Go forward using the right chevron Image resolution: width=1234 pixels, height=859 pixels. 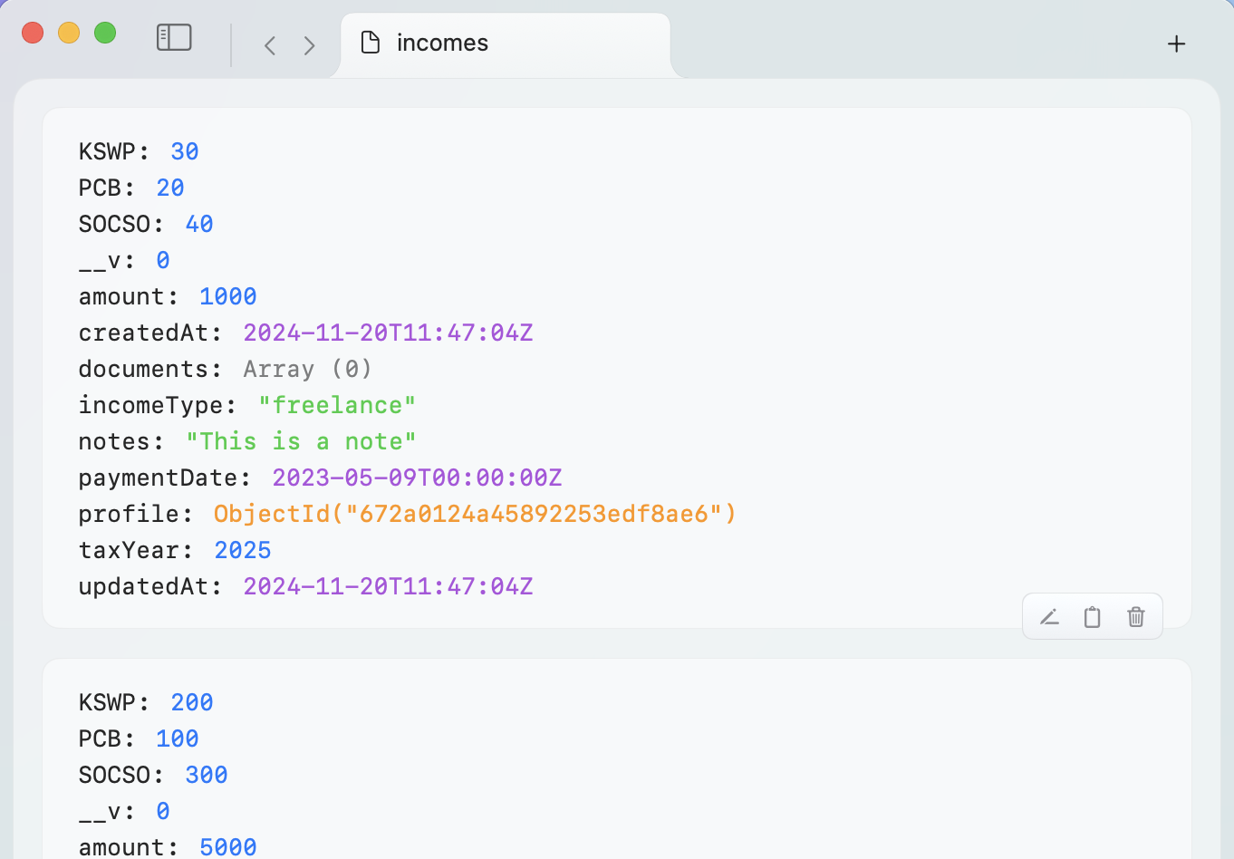(310, 45)
